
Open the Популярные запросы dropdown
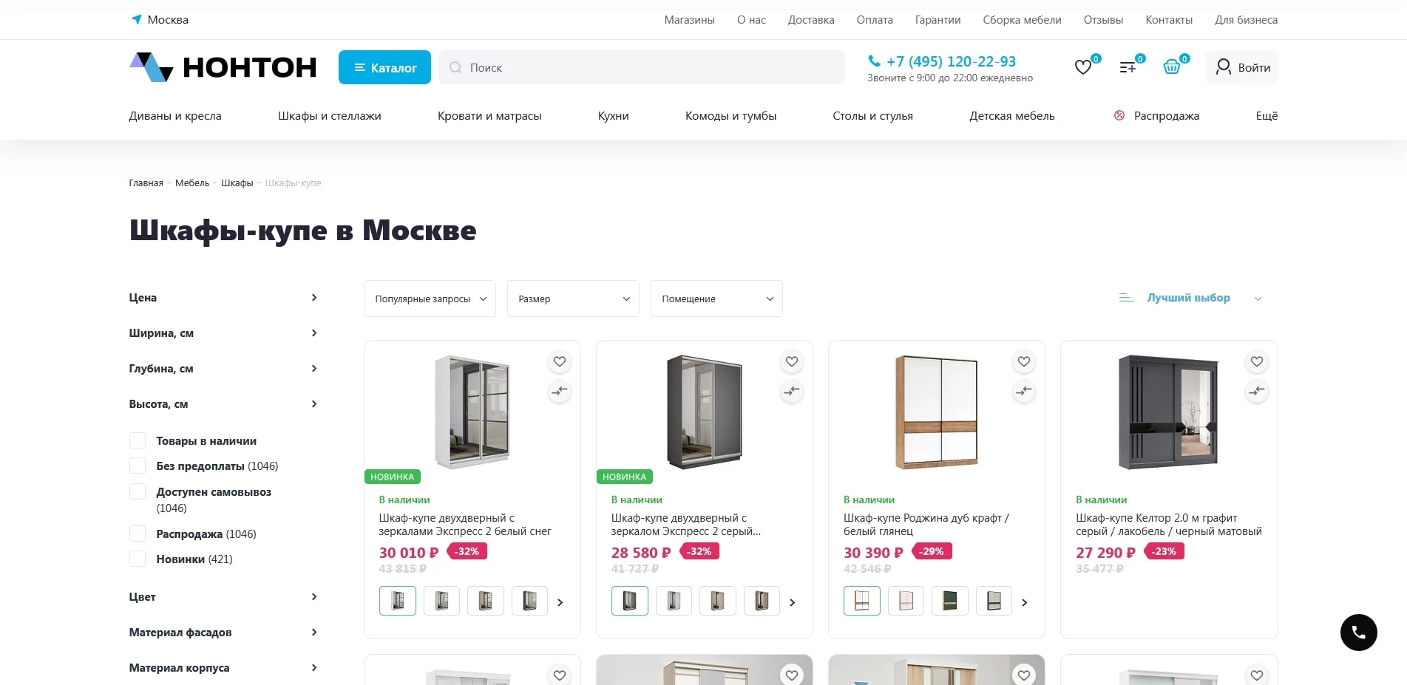(x=430, y=299)
